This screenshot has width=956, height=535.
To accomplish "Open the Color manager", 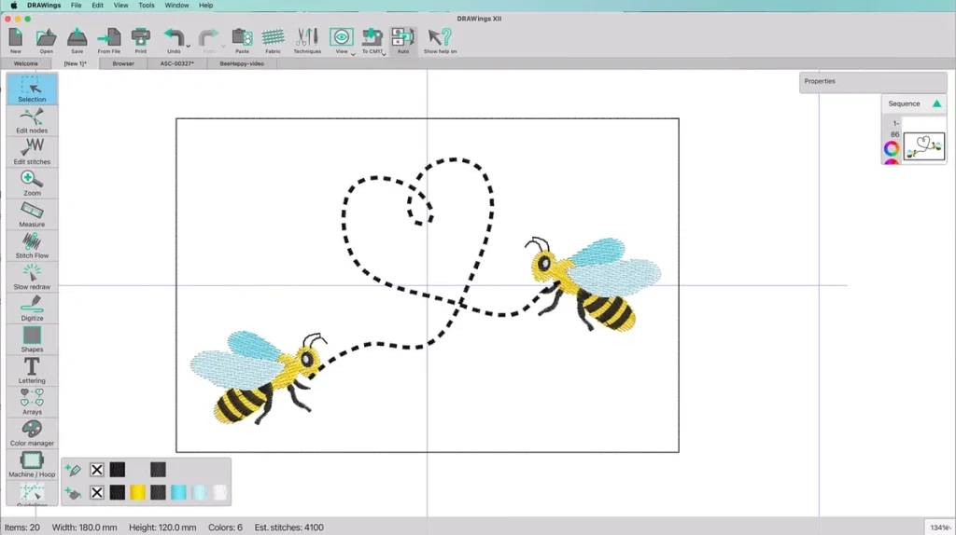I will (32, 432).
